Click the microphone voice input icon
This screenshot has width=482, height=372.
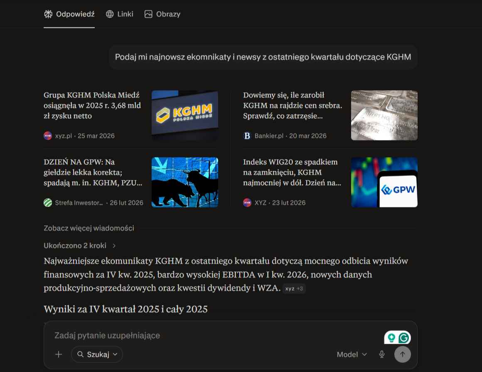pyautogui.click(x=381, y=354)
